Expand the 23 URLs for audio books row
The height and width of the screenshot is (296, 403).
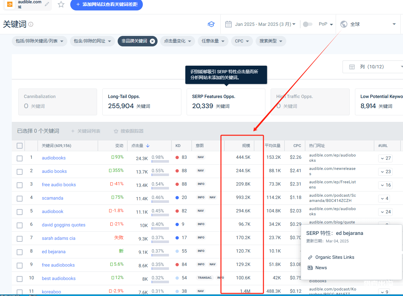(385, 172)
